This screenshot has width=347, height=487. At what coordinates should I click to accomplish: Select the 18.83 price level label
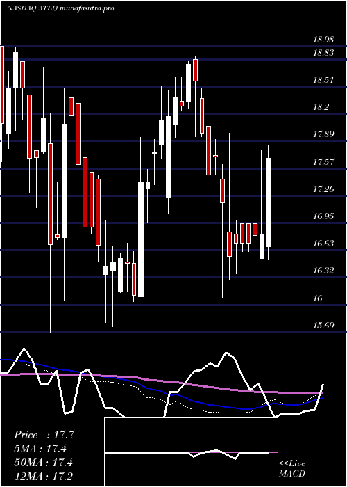point(323,53)
